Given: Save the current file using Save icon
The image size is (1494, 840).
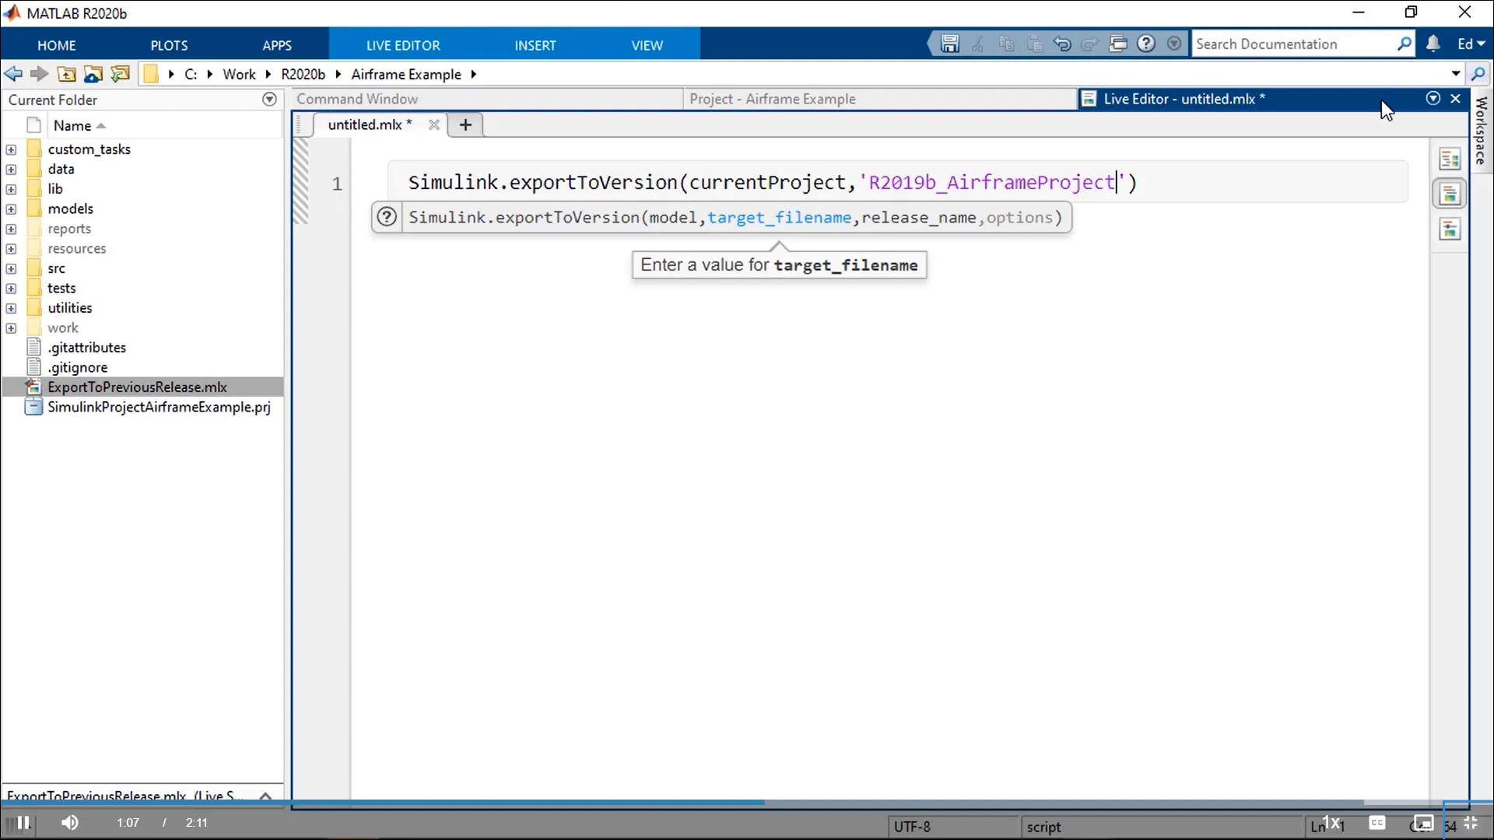Looking at the screenshot, I should (948, 44).
